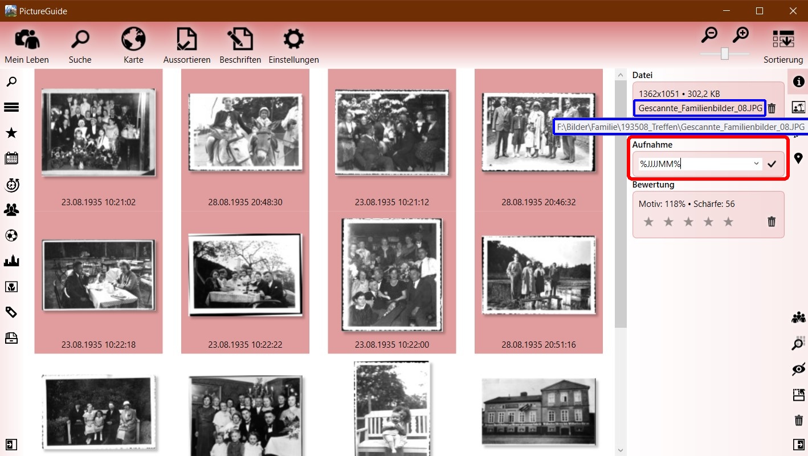This screenshot has width=808, height=456.
Task: Open the Mein Leben view
Action: tap(27, 46)
